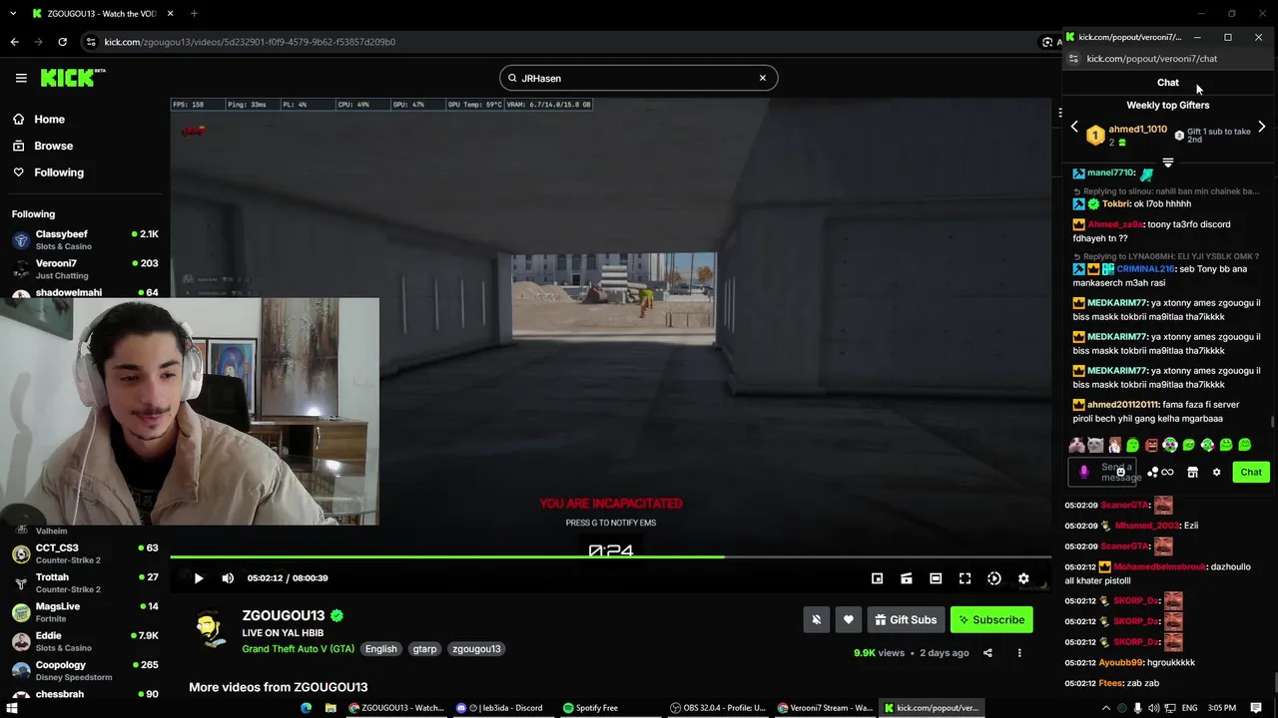Show next weekly top gifter
The height and width of the screenshot is (718, 1278).
1261,127
